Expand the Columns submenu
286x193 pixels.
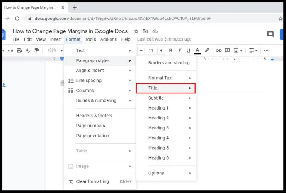[x=100, y=91]
